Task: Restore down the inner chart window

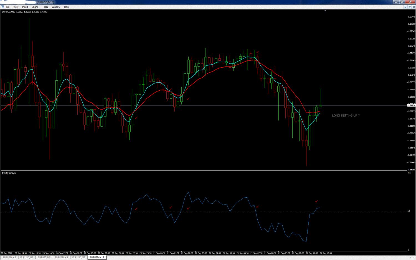Action: tap(410, 7)
